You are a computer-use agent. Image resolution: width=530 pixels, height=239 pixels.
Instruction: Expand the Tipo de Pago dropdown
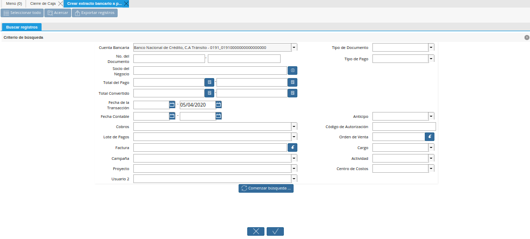(x=431, y=59)
